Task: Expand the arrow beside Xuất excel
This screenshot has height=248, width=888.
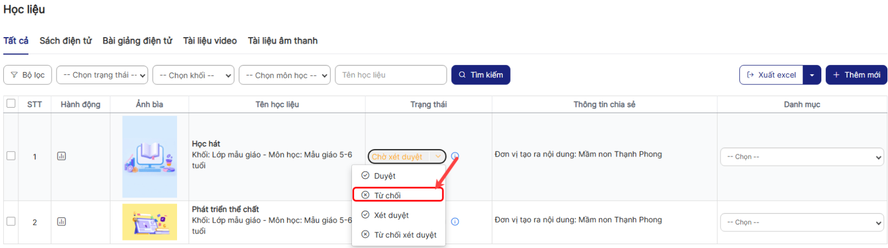Action: (812, 75)
